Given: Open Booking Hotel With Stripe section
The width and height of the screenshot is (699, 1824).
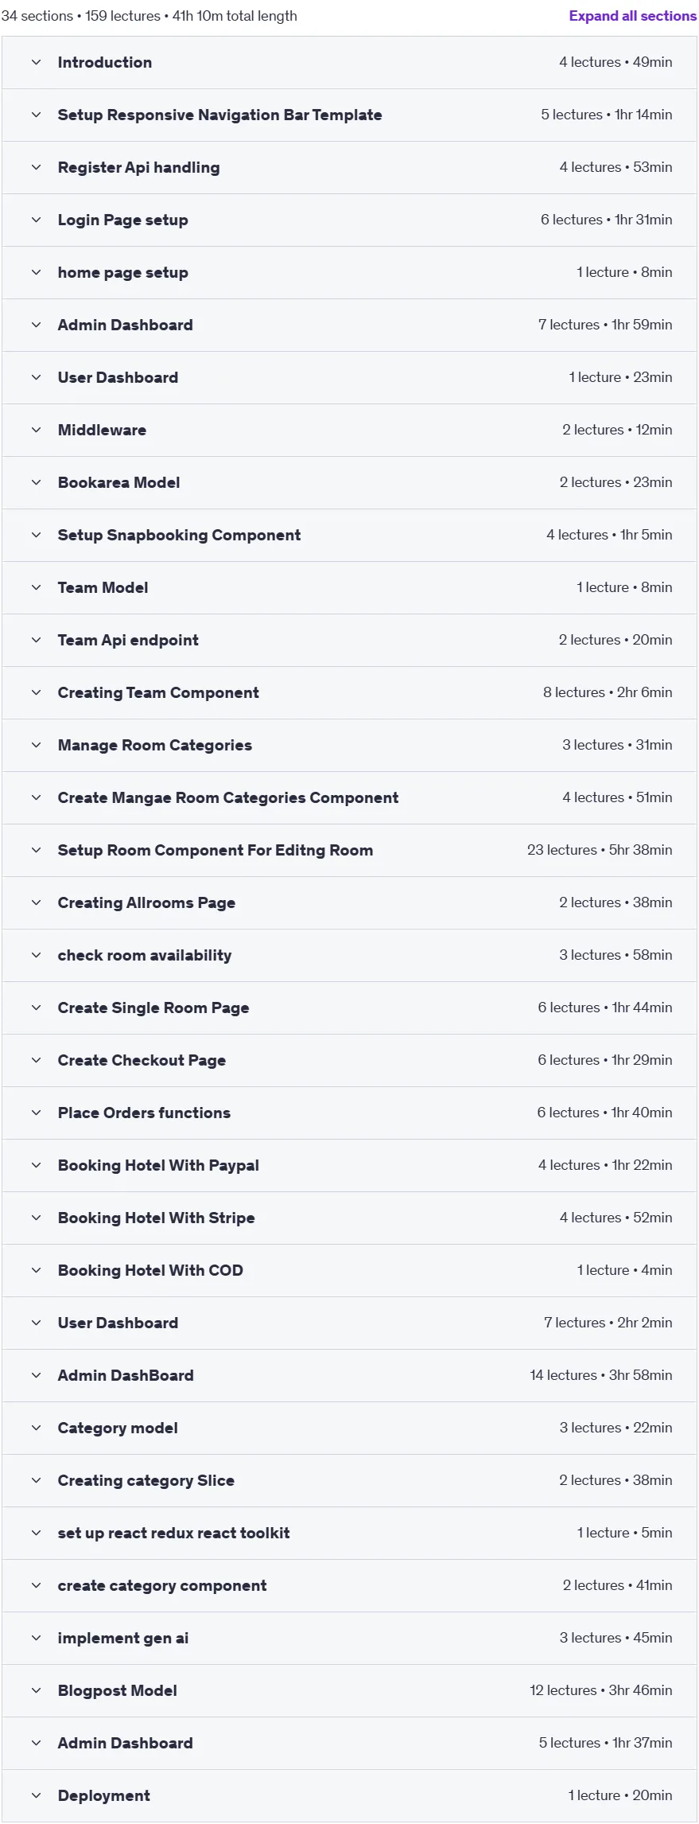Looking at the screenshot, I should pyautogui.click(x=156, y=1218).
